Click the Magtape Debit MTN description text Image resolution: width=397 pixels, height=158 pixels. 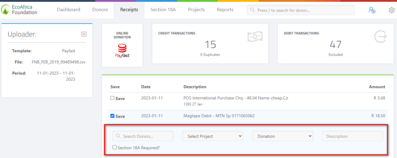[x=219, y=116]
